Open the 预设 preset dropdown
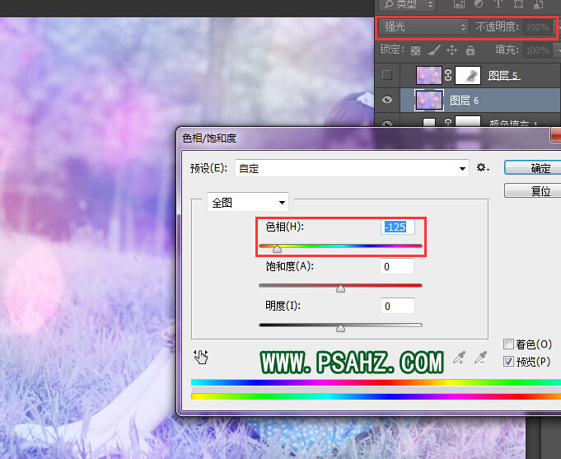 (351, 168)
